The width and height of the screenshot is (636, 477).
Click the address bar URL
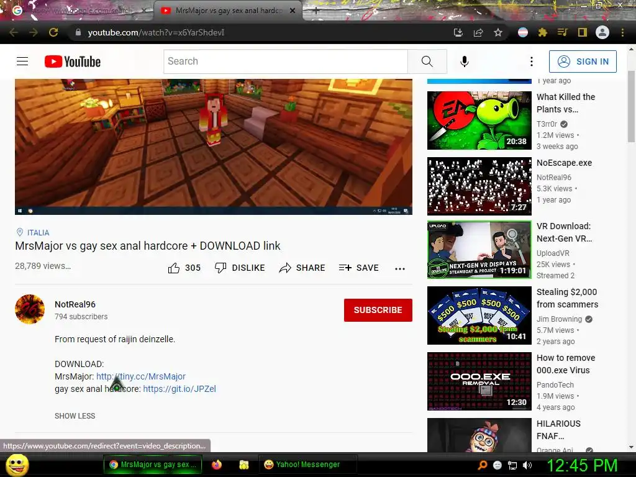[x=156, y=32]
